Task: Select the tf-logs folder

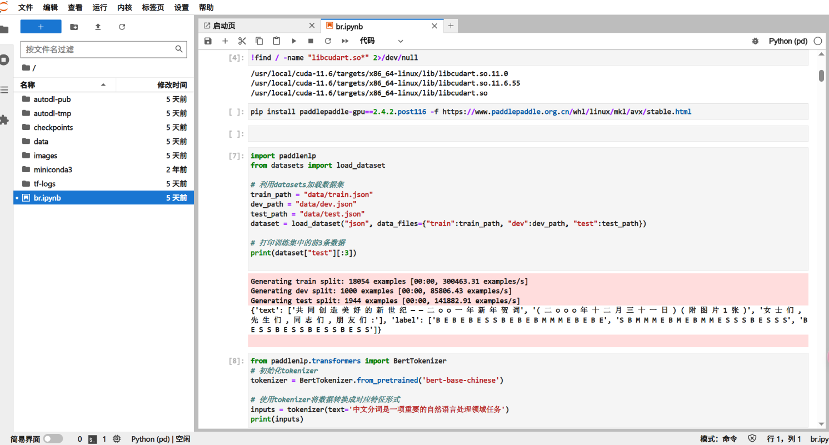Action: pyautogui.click(x=103, y=184)
